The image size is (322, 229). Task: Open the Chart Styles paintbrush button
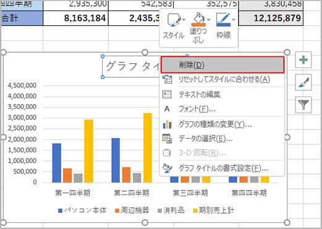click(x=303, y=82)
